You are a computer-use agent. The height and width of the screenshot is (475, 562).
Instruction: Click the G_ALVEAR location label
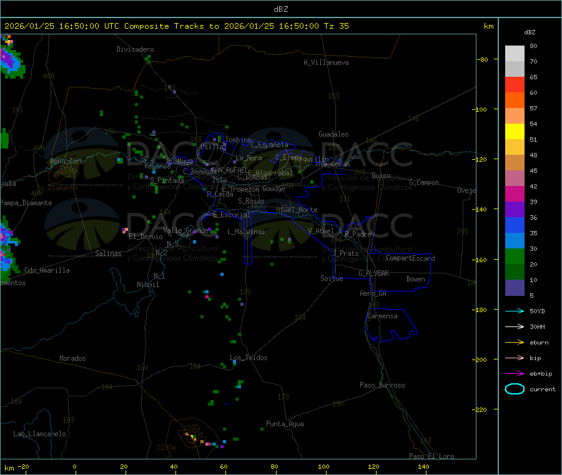[373, 273]
